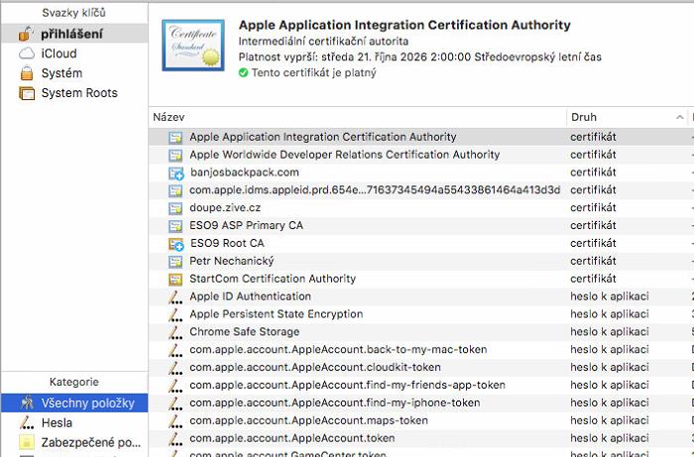Select Apple Application Integration Certification Authority row
694x457 pixels.
421,137
